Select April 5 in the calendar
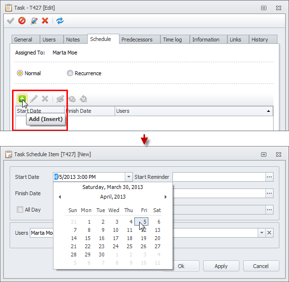The image size is (289, 282). coord(141,222)
